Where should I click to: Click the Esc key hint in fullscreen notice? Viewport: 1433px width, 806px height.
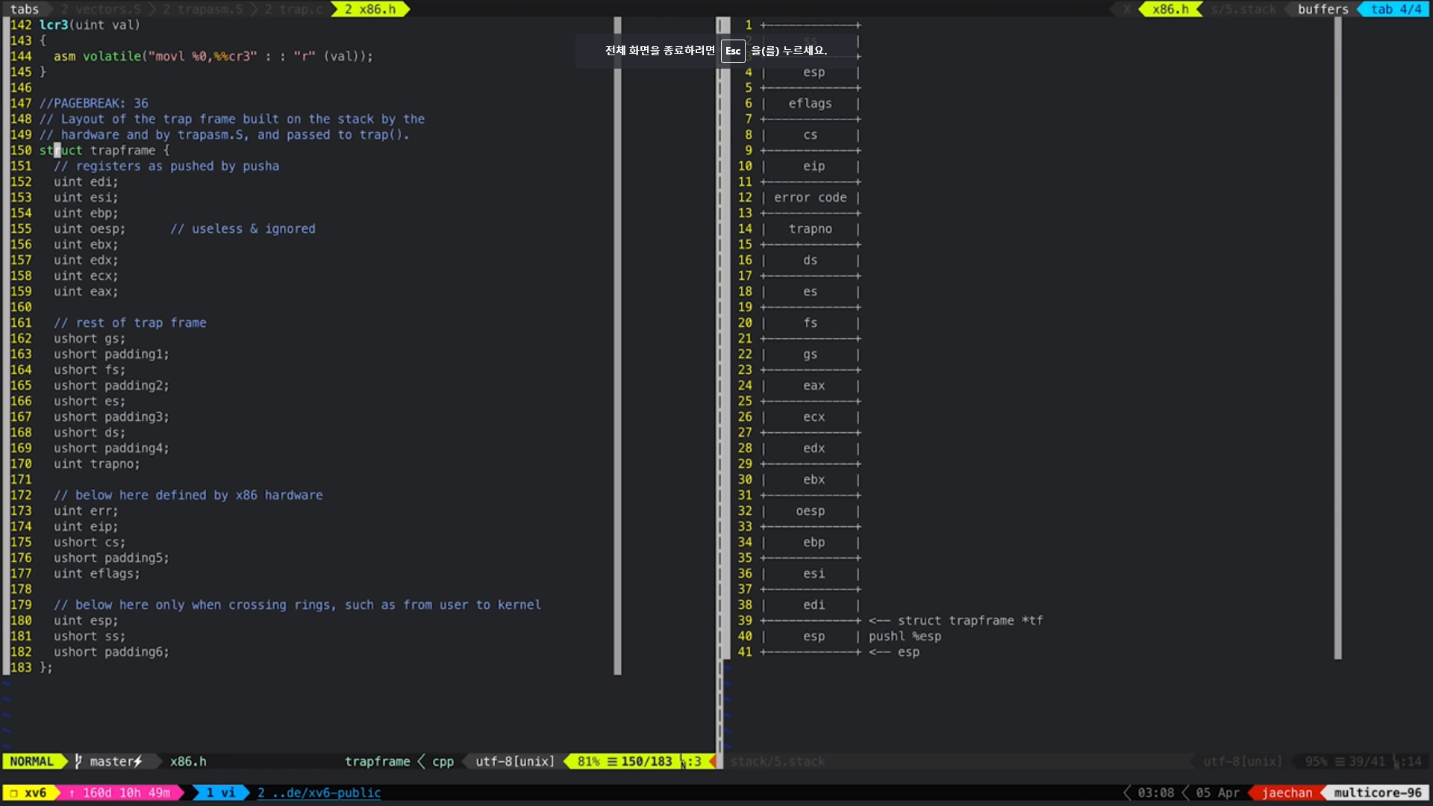click(x=733, y=51)
